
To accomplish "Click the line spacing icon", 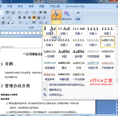I will tap(44, 18).
